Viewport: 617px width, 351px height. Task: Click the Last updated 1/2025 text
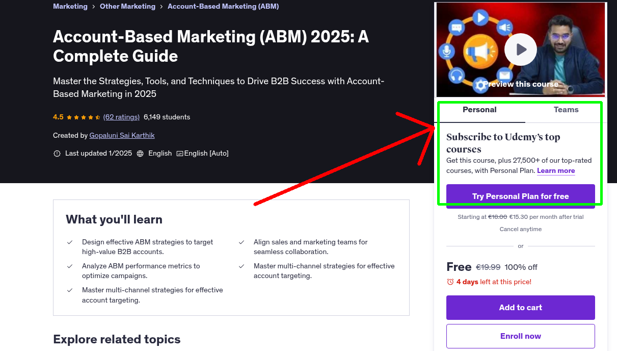pyautogui.click(x=98, y=154)
